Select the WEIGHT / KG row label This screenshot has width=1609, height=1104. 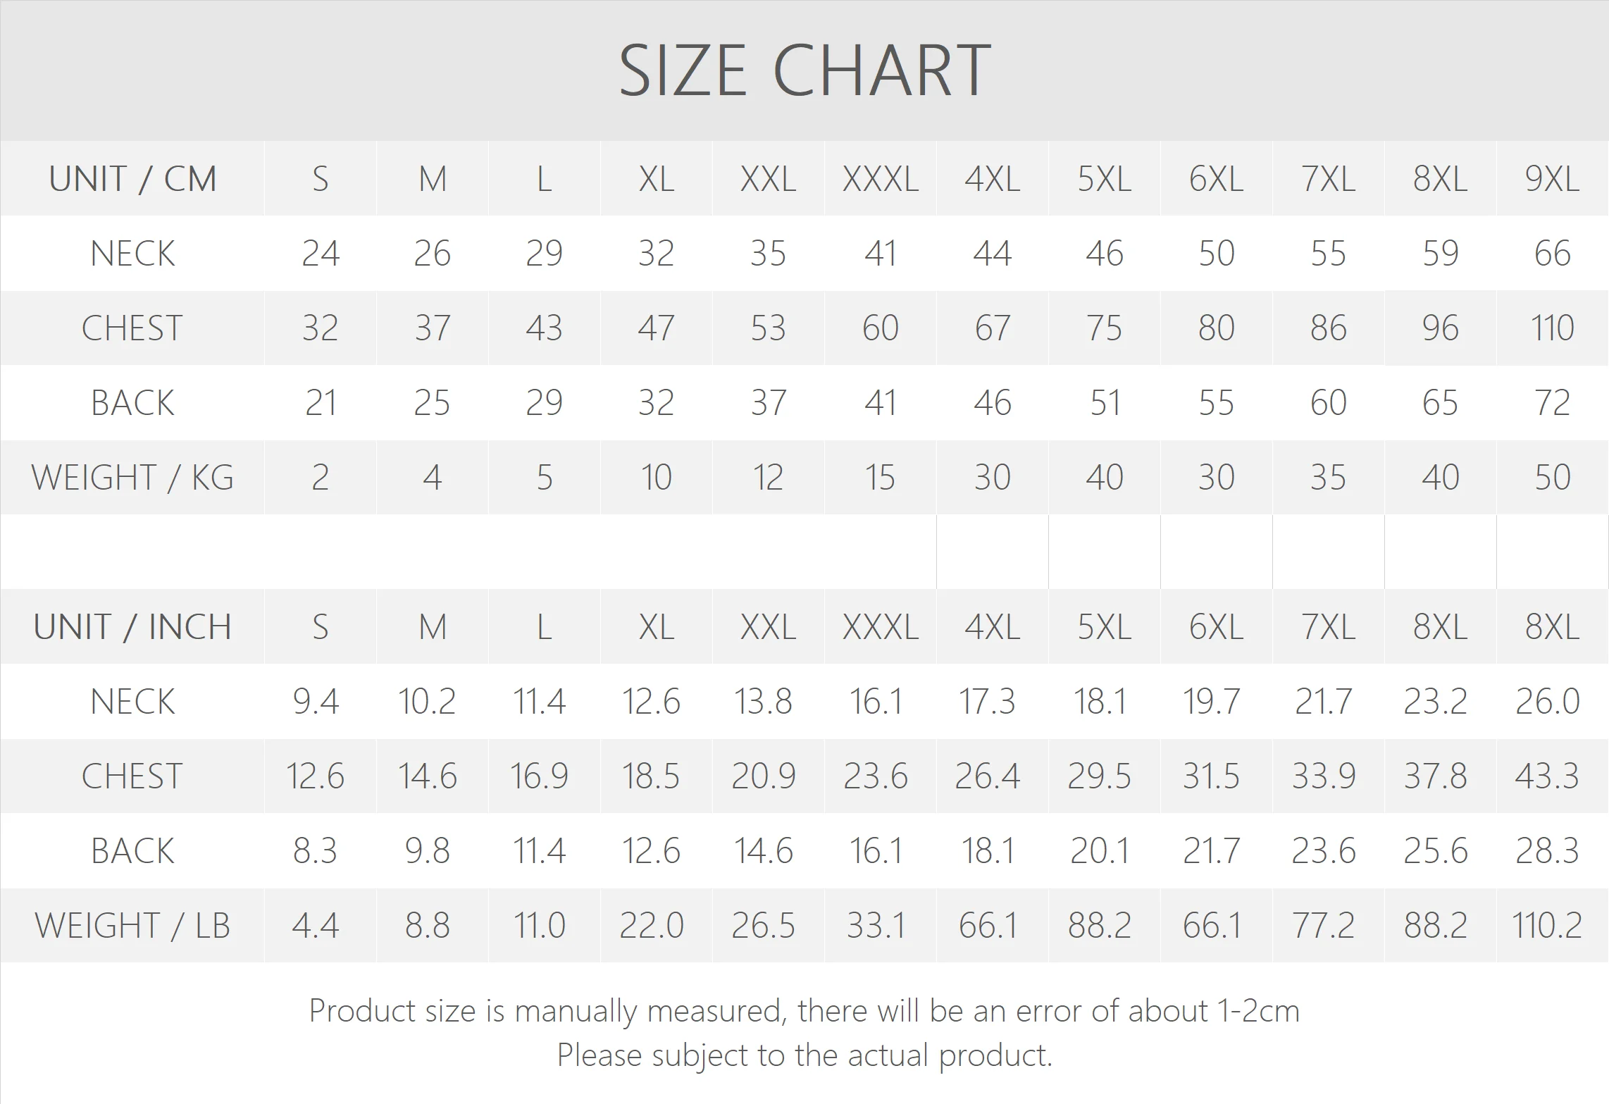132,478
